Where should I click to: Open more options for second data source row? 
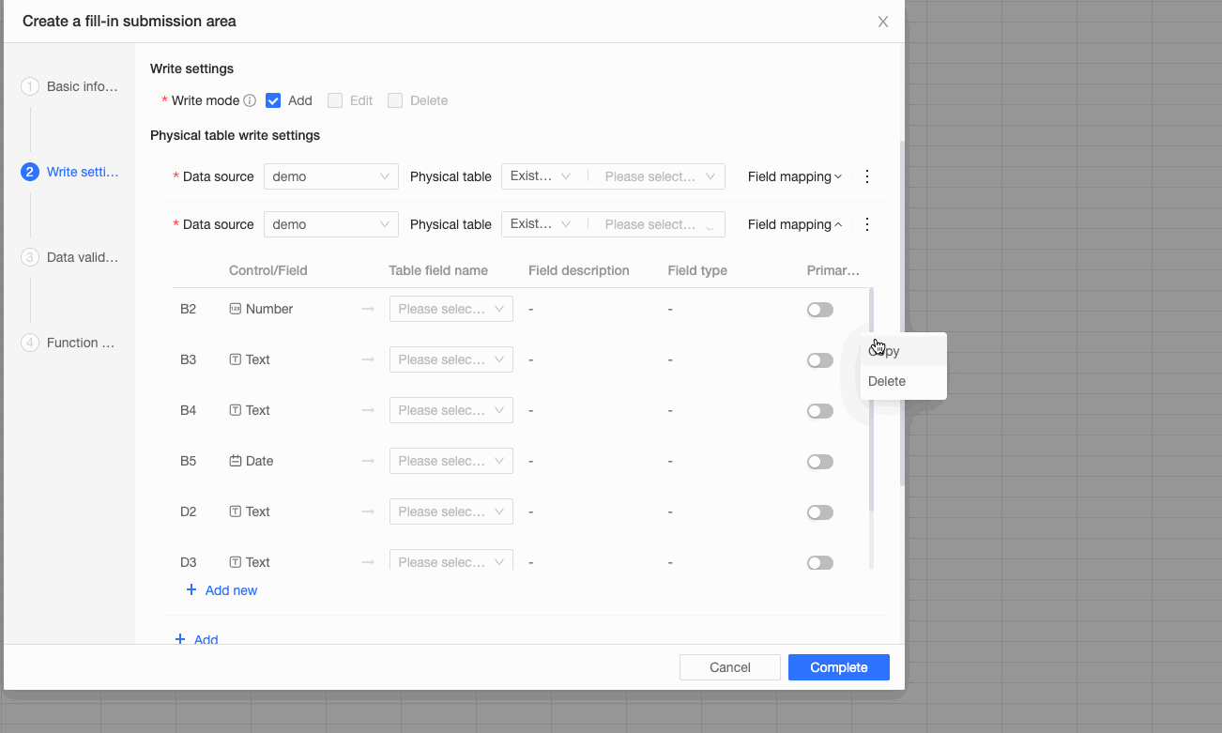pos(867,224)
